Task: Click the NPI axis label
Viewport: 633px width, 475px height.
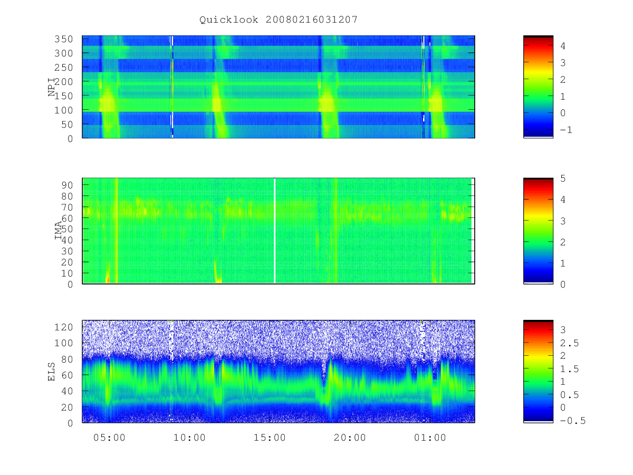Action: coord(52,87)
